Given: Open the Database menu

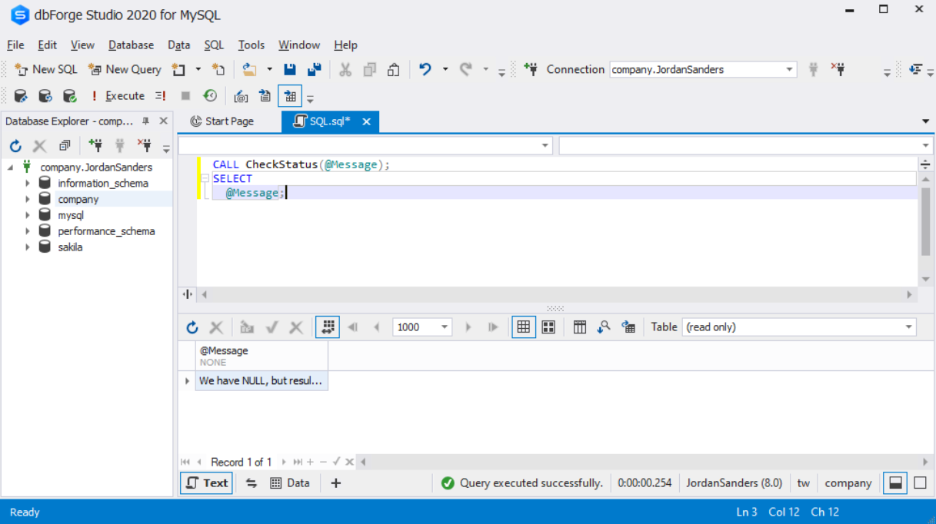Looking at the screenshot, I should click(x=131, y=45).
